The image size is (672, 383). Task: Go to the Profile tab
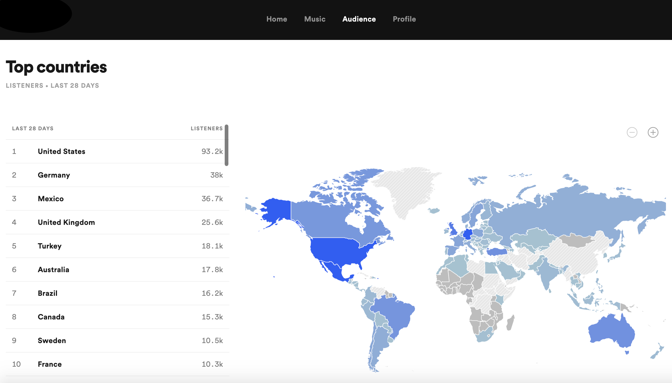pos(404,19)
